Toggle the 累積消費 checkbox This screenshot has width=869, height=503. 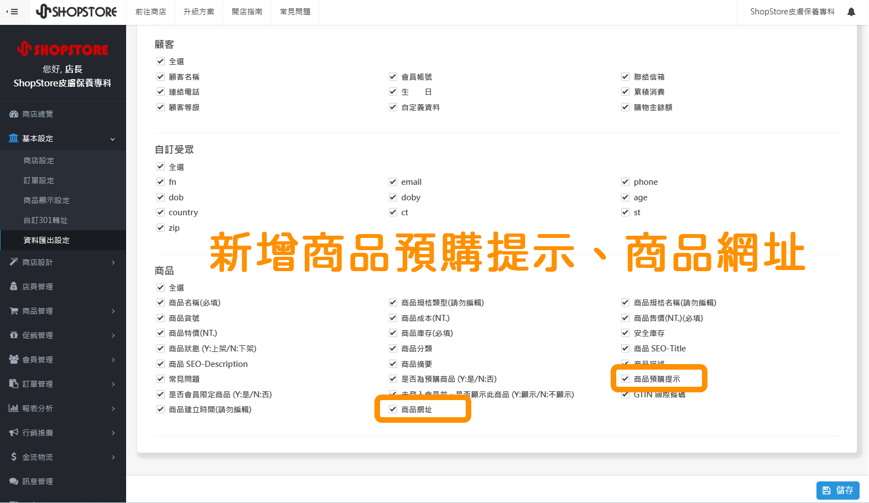(x=625, y=92)
